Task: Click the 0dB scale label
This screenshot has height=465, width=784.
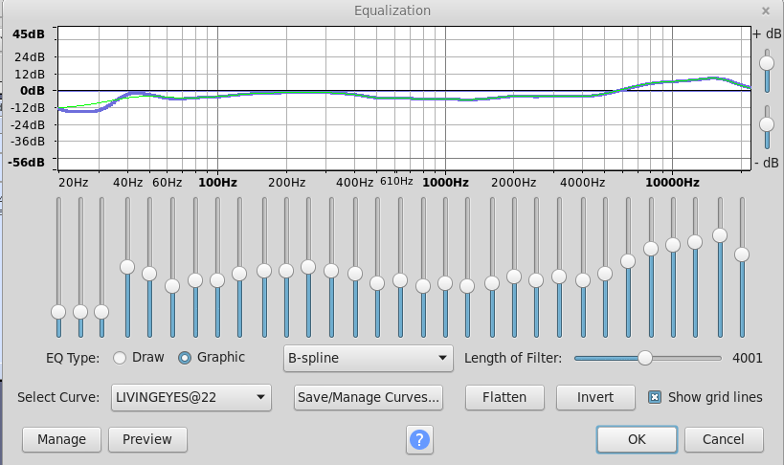Action: [33, 91]
